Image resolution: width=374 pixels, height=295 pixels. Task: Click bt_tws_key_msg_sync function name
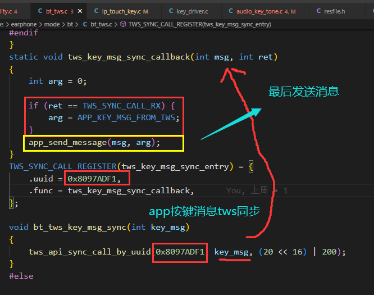(80, 227)
